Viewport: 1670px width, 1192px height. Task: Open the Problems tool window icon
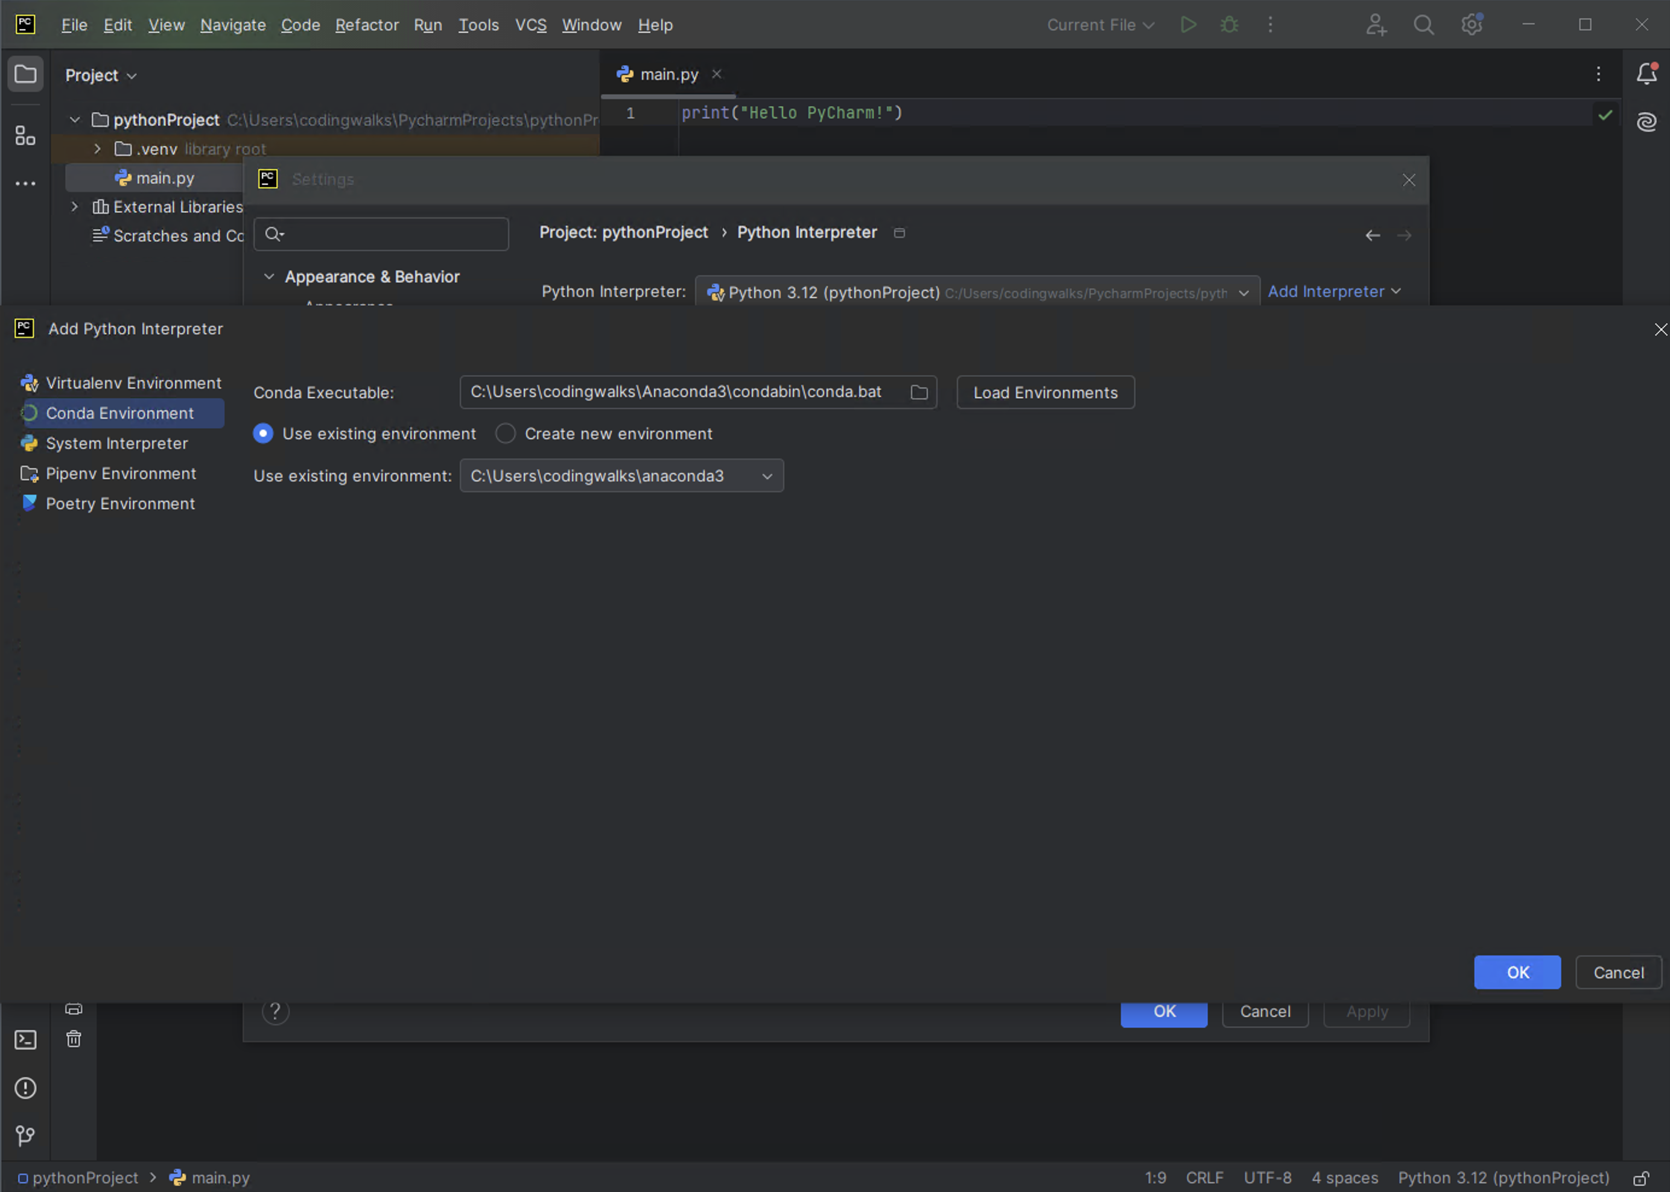26,1088
